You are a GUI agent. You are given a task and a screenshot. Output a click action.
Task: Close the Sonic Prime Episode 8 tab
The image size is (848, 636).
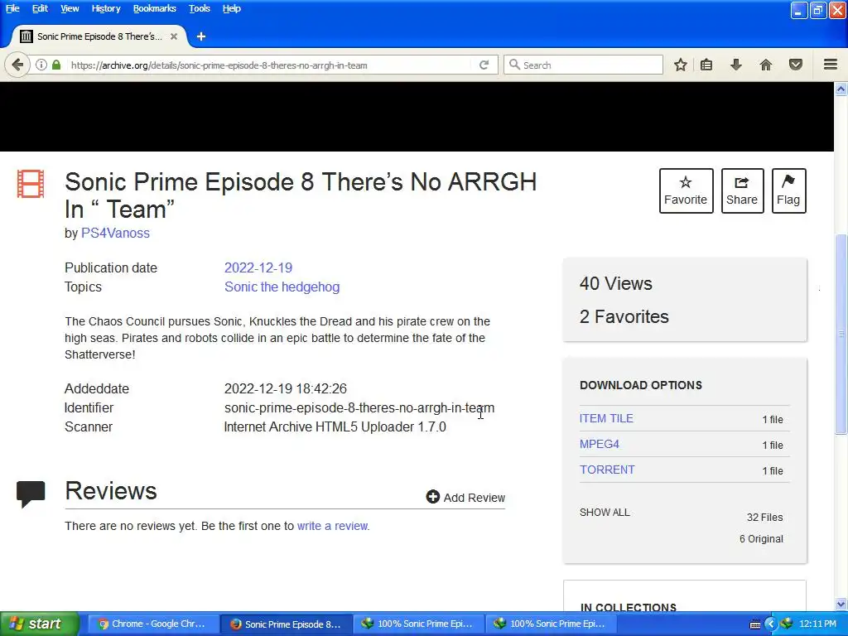tap(174, 36)
